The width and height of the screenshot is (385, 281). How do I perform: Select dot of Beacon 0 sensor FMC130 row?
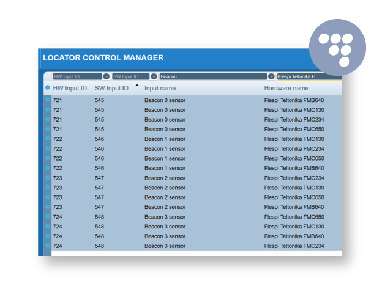(x=48, y=109)
